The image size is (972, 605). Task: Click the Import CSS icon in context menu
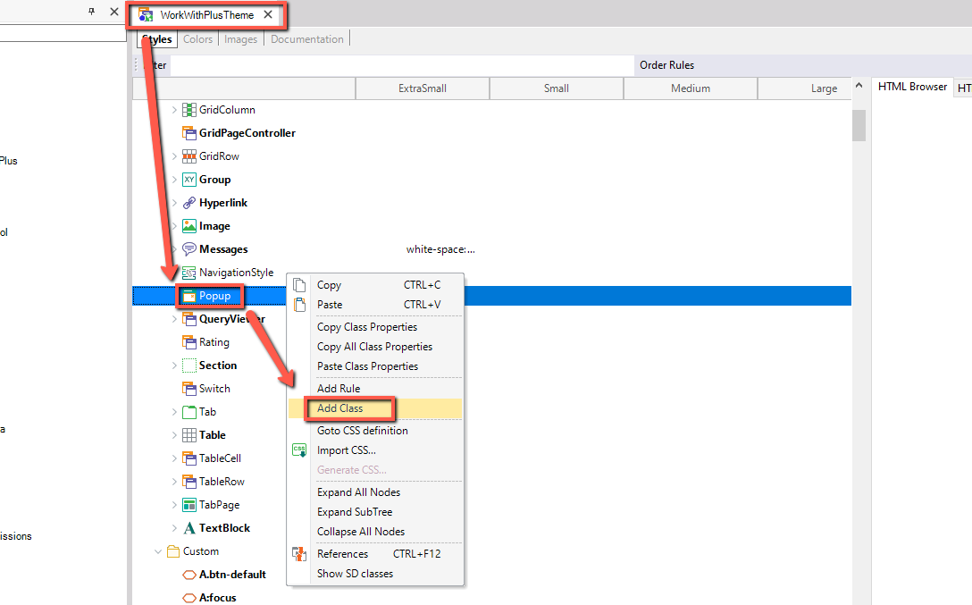299,450
